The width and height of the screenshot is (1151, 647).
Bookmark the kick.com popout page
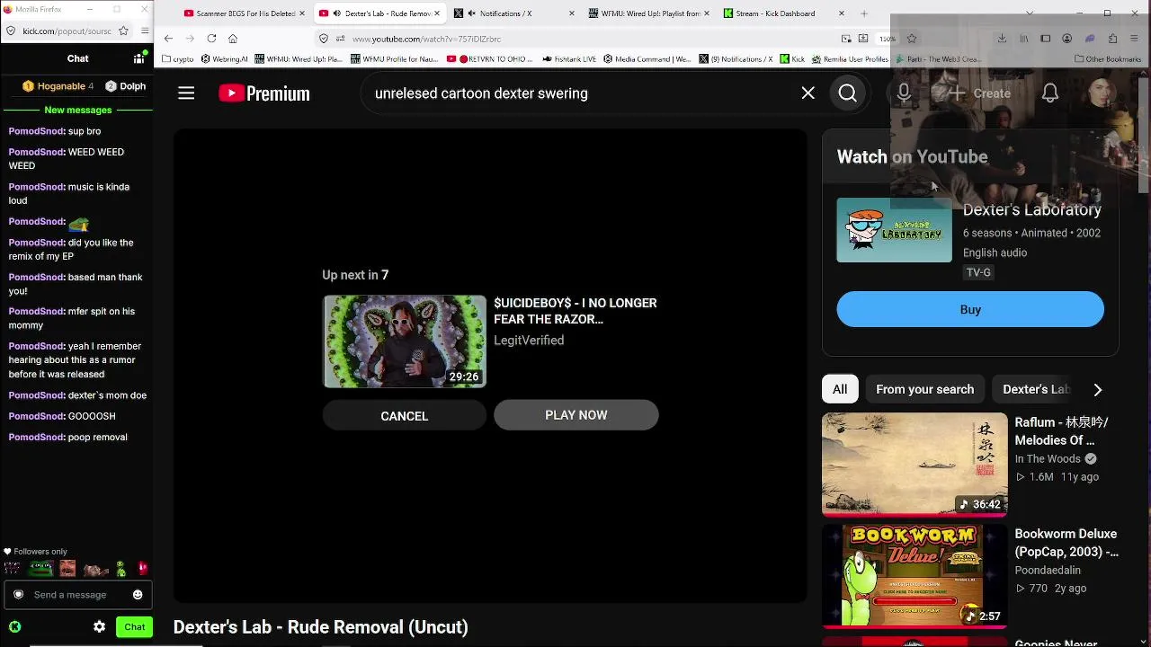click(x=123, y=31)
